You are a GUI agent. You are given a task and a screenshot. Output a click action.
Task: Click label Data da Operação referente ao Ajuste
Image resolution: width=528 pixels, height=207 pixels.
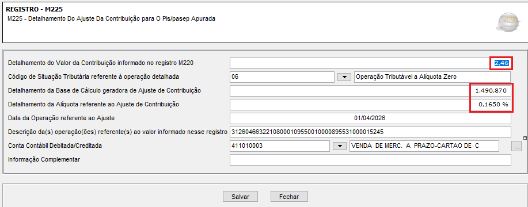(x=62, y=118)
